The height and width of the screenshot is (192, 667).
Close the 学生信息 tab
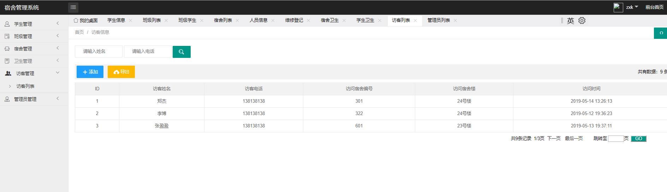coord(130,20)
